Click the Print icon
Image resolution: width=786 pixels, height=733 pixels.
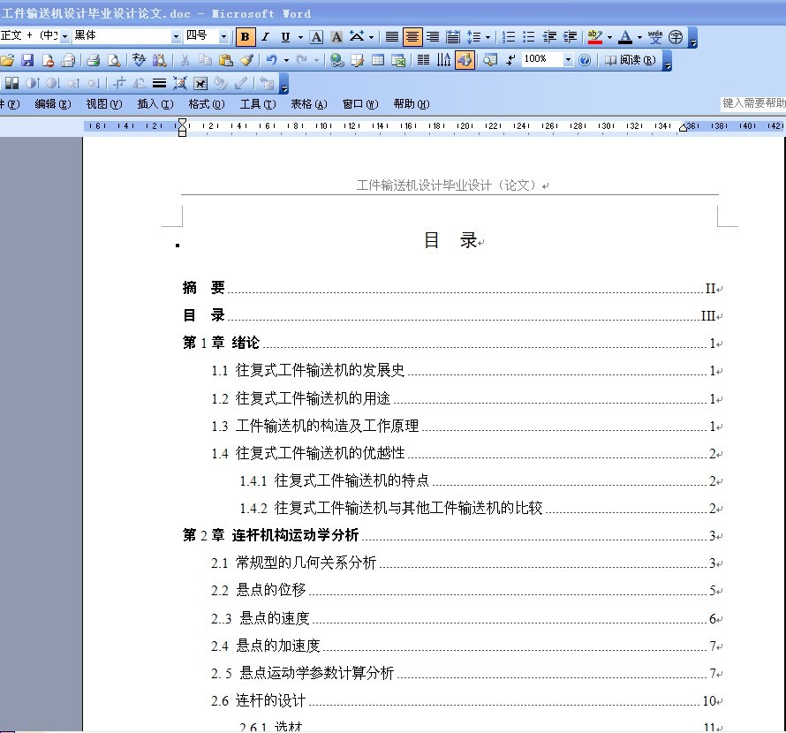(x=94, y=60)
